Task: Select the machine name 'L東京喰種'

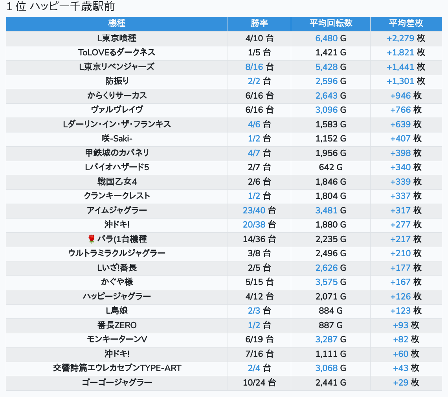Action: 117,38
